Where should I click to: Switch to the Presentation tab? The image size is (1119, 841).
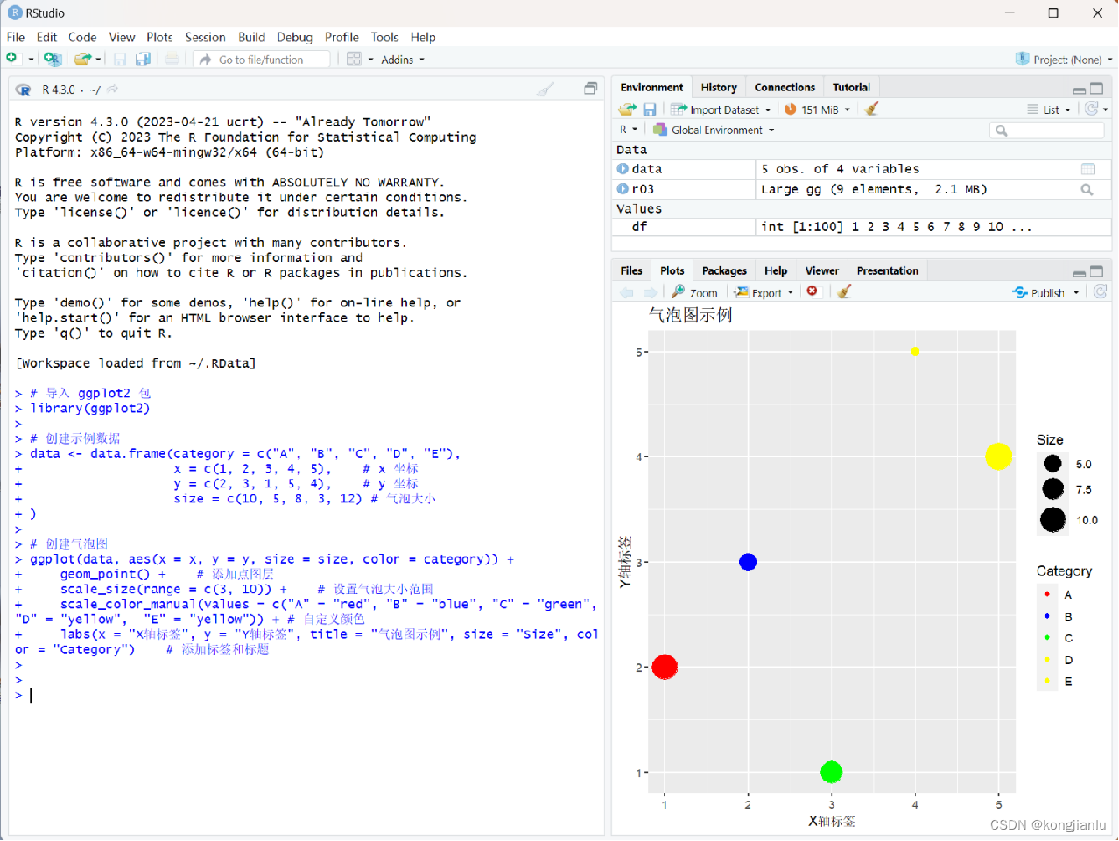click(x=887, y=271)
